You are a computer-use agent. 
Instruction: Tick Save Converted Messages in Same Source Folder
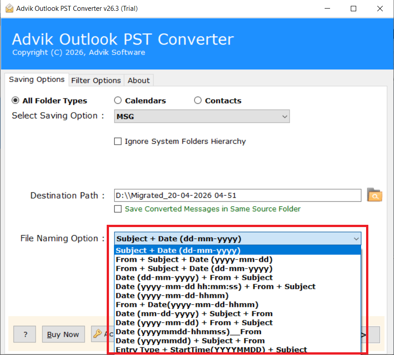pyautogui.click(x=118, y=209)
